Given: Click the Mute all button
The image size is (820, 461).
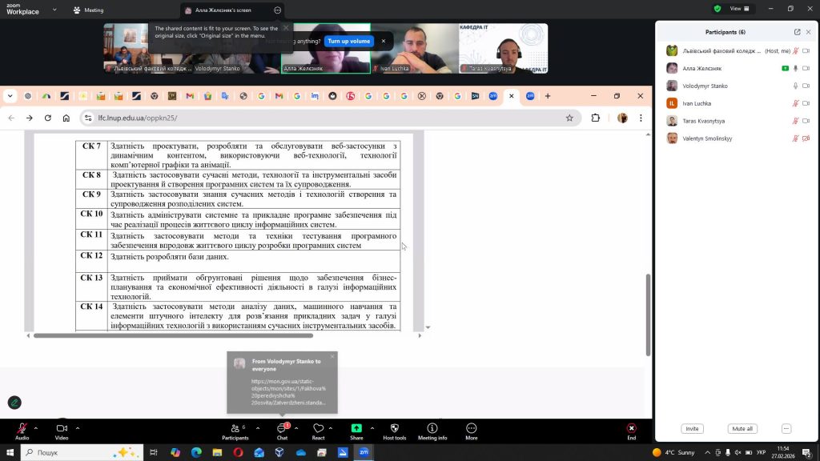Looking at the screenshot, I should click(x=742, y=429).
